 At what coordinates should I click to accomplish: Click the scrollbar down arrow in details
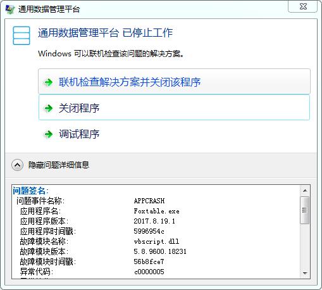(305, 273)
